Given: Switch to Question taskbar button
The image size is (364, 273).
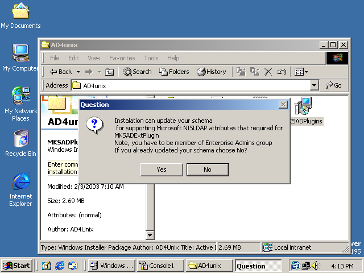Looking at the screenshot, I should click(x=258, y=266).
